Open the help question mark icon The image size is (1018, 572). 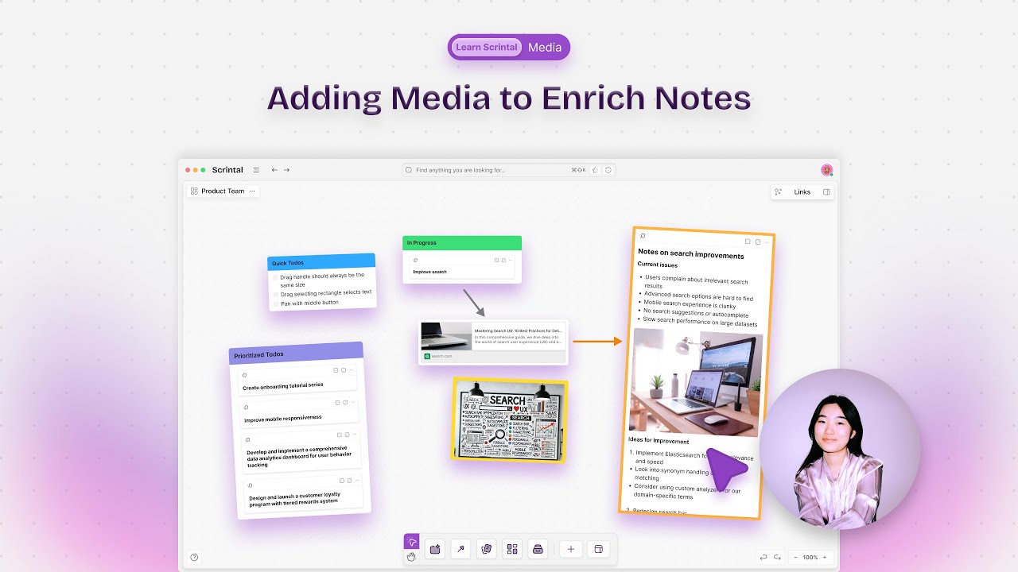[194, 557]
